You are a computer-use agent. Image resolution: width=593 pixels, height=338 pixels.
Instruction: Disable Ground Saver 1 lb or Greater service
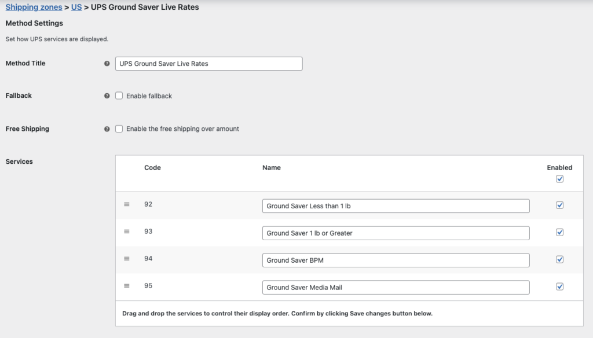click(x=560, y=233)
